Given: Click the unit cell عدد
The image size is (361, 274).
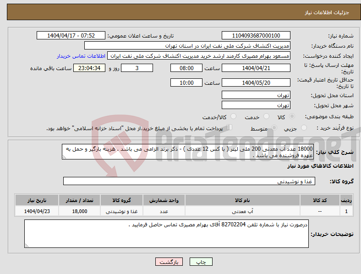Looking at the screenshot, I should tap(164, 211).
